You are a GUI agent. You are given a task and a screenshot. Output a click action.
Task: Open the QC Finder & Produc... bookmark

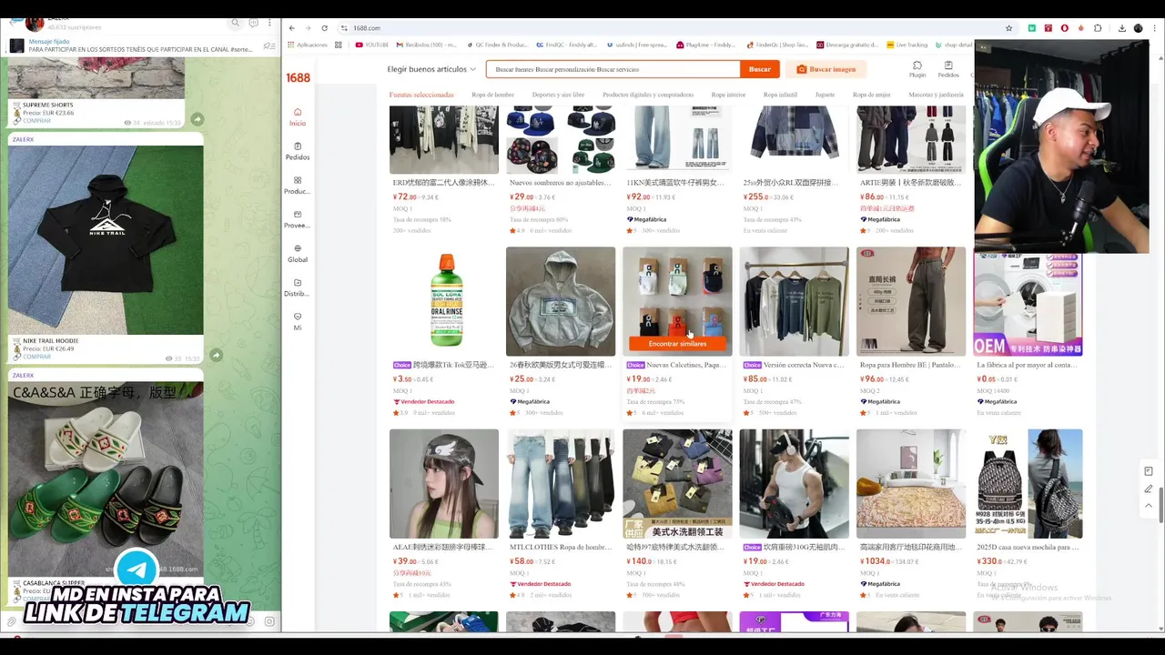(x=497, y=45)
